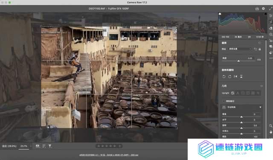Toggle full screen mode icon
Viewport: 273px width, 160px height.
(x=270, y=9)
